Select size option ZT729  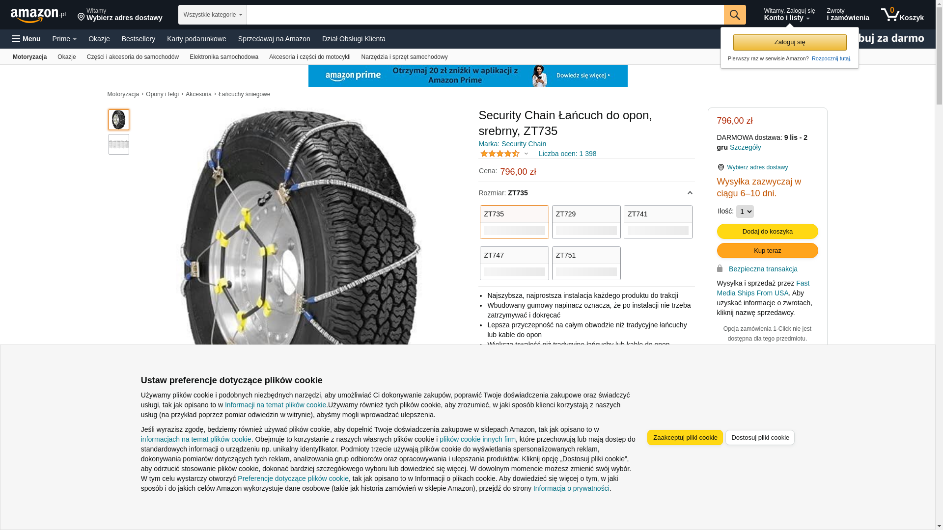(586, 222)
